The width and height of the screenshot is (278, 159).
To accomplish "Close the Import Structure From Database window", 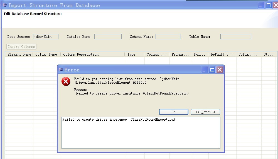I will 275,5.
